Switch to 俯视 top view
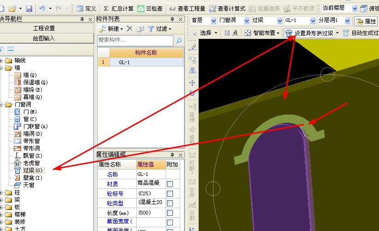Viewport: 379px width, 231px height. (x=369, y=9)
